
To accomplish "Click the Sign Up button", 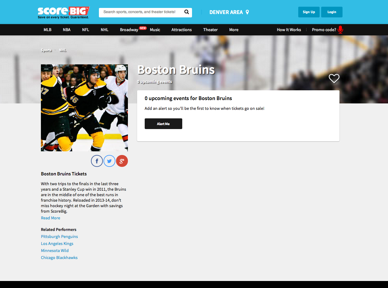I will coord(309,12).
